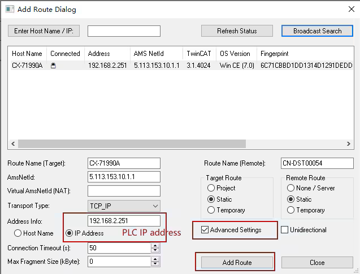The image size is (360, 274).
Task: Sort list by Host Name column header
Action: click(27, 54)
